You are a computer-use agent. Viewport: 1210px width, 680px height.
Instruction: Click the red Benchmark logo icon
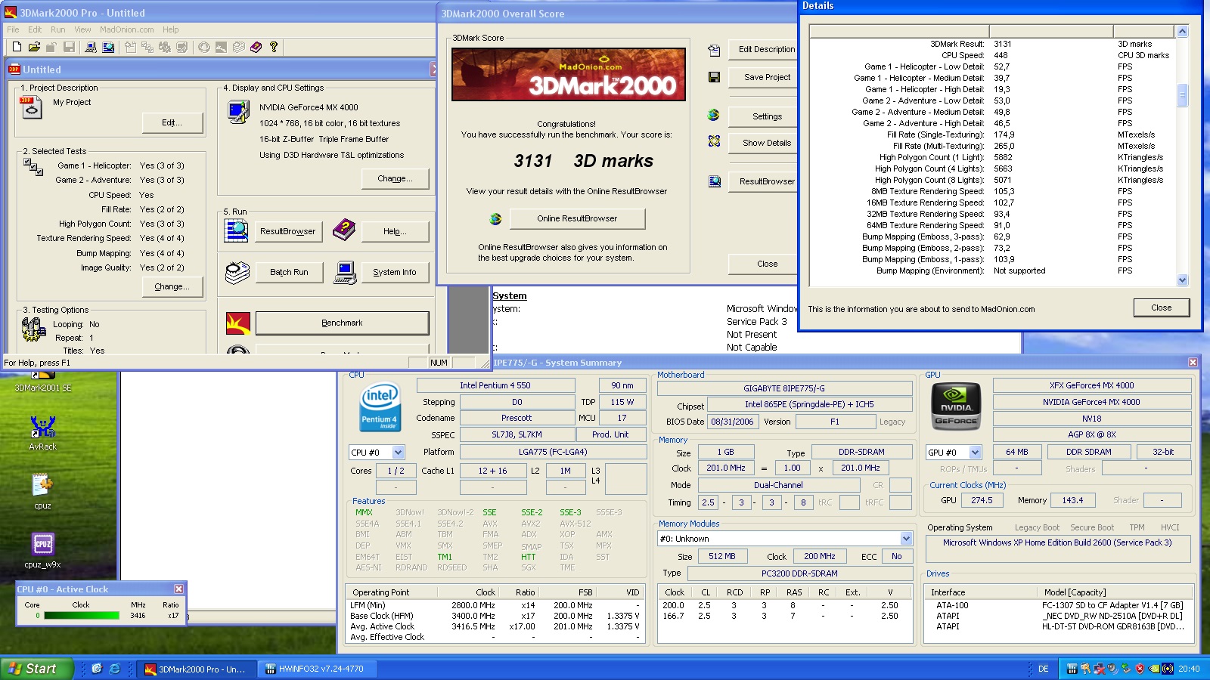tap(238, 323)
